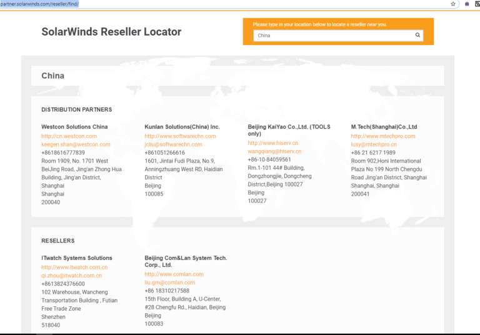Open http://www.comlan.com link

[x=174, y=274]
